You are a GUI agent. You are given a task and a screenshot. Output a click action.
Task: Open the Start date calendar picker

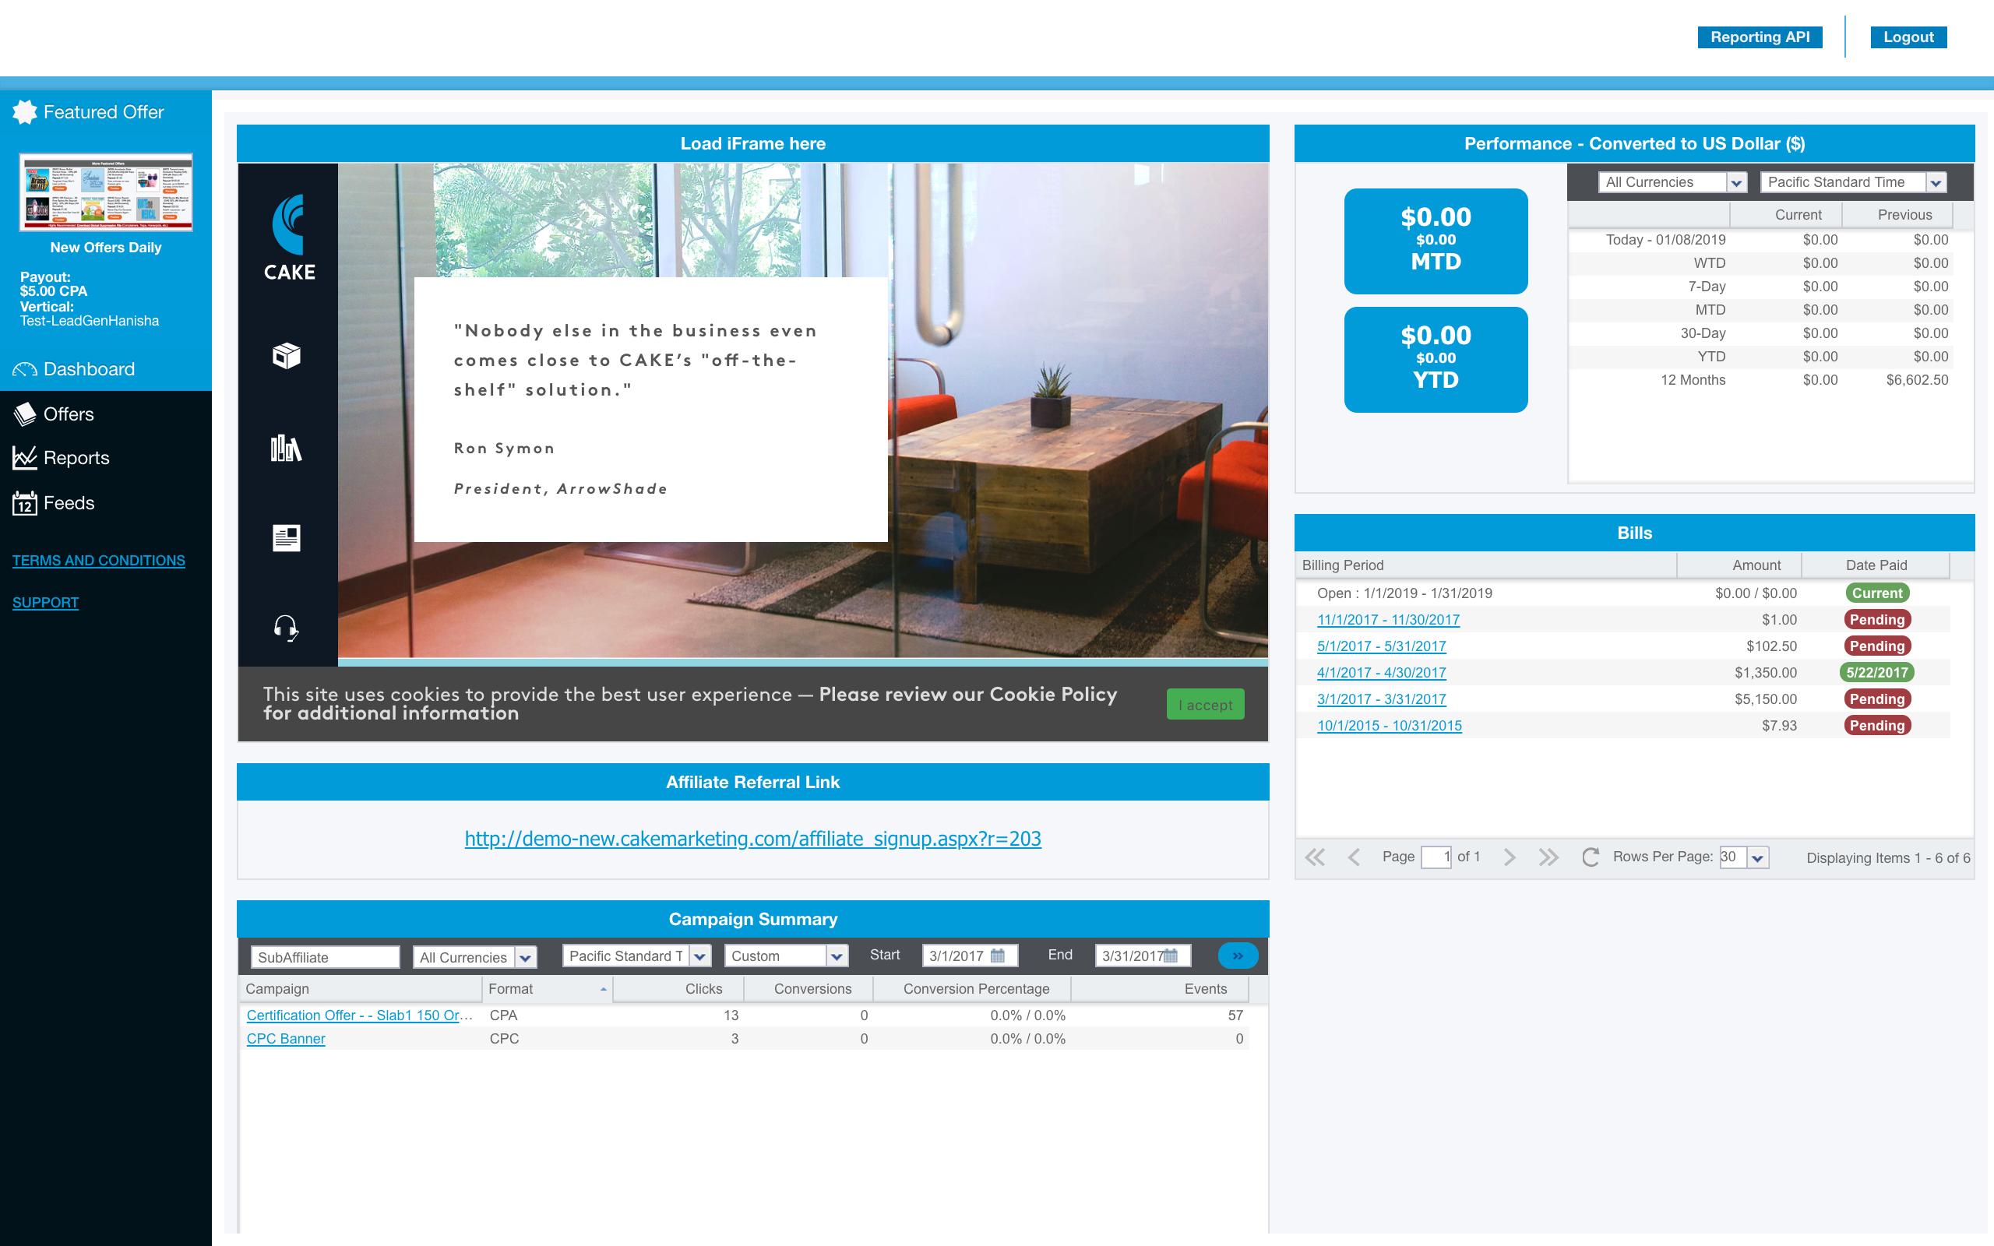coord(998,956)
